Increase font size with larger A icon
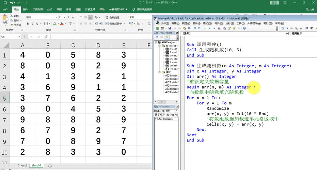 (68, 17)
